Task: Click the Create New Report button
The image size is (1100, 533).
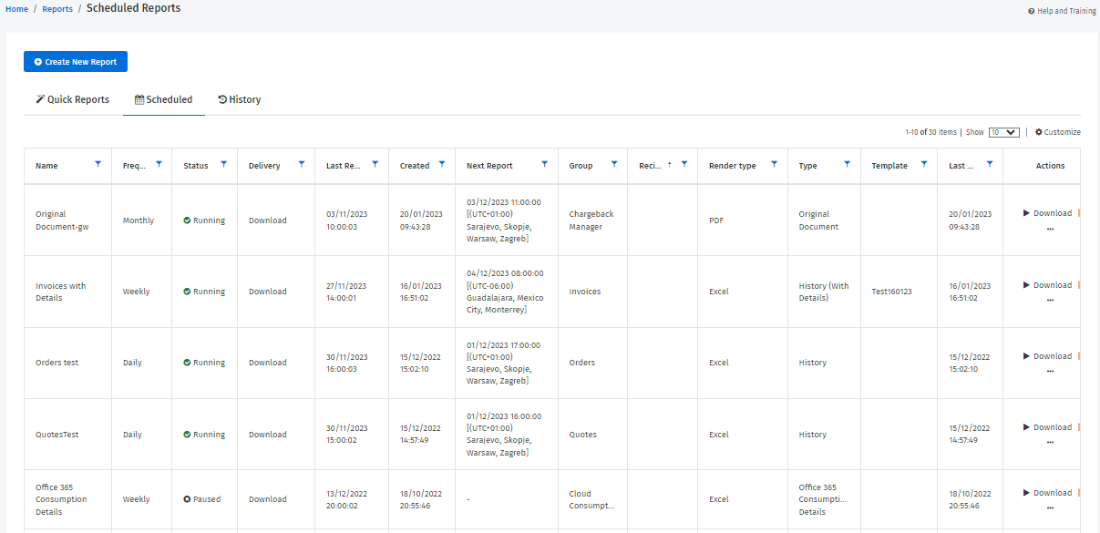Action: click(76, 62)
